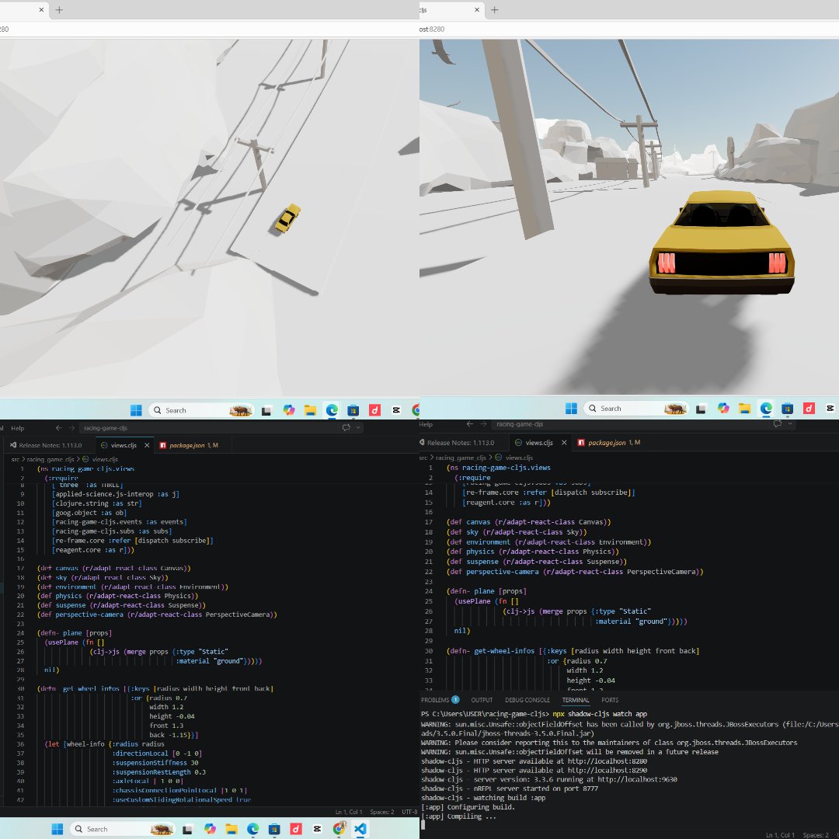Click the editor's go forward navigation arrow
This screenshot has width=839, height=839.
71,427
